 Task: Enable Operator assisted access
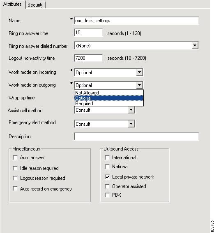point(107,186)
